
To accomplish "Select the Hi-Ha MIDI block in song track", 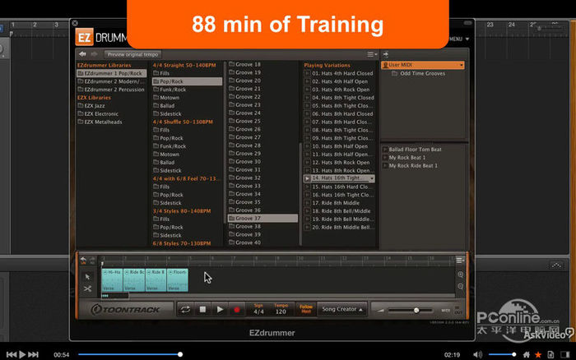I will coord(112,280).
